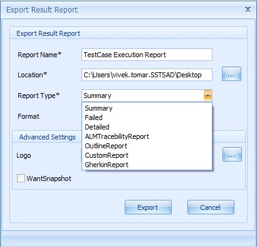This screenshot has height=247, width=257.
Task: Click the Report Type combo box field
Action: coord(147,96)
